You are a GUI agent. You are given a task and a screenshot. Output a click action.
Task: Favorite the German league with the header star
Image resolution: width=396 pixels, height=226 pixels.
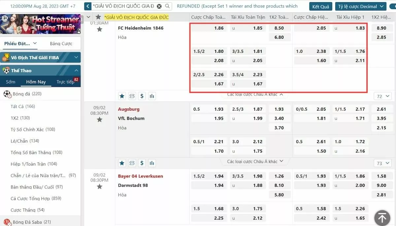[98, 17]
